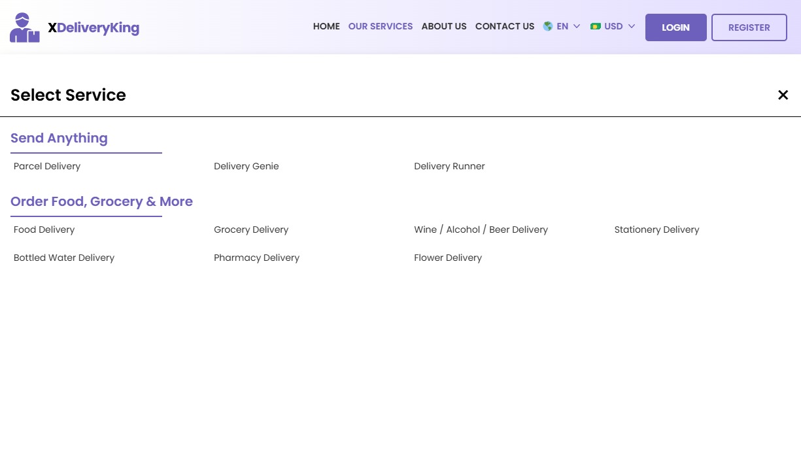801x472 pixels.
Task: Click the flag icon next to USD
Action: click(596, 26)
